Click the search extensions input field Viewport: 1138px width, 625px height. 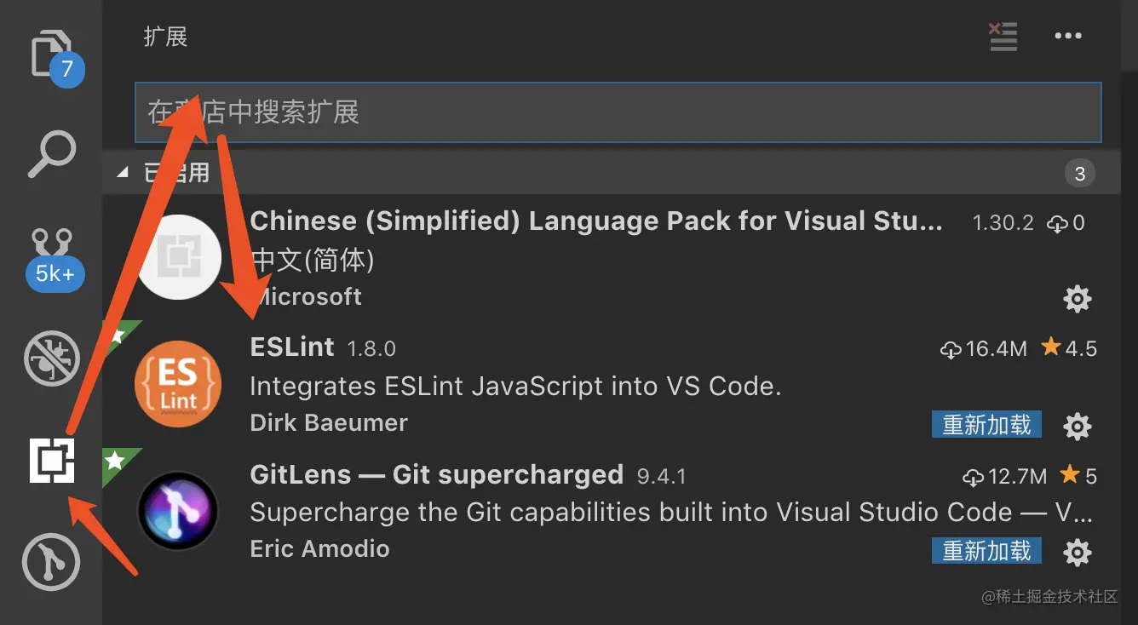[x=618, y=112]
